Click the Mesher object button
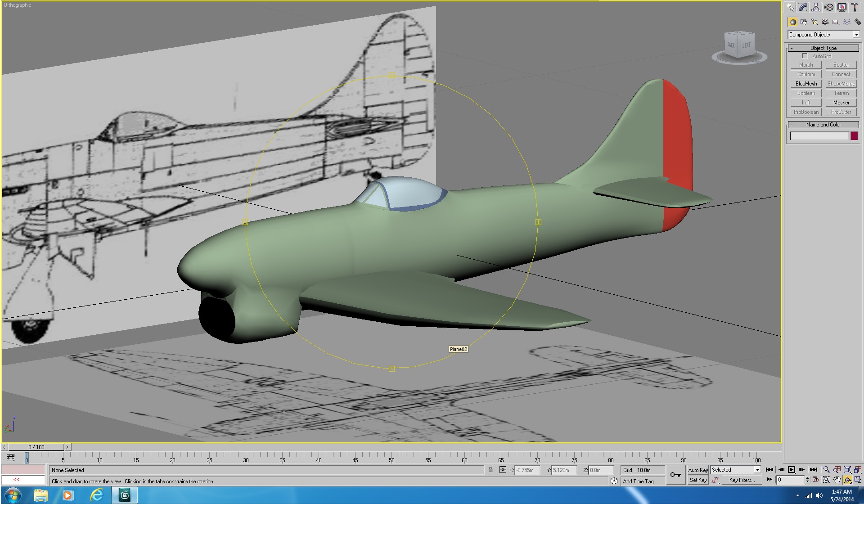The image size is (864, 540). 841,103
